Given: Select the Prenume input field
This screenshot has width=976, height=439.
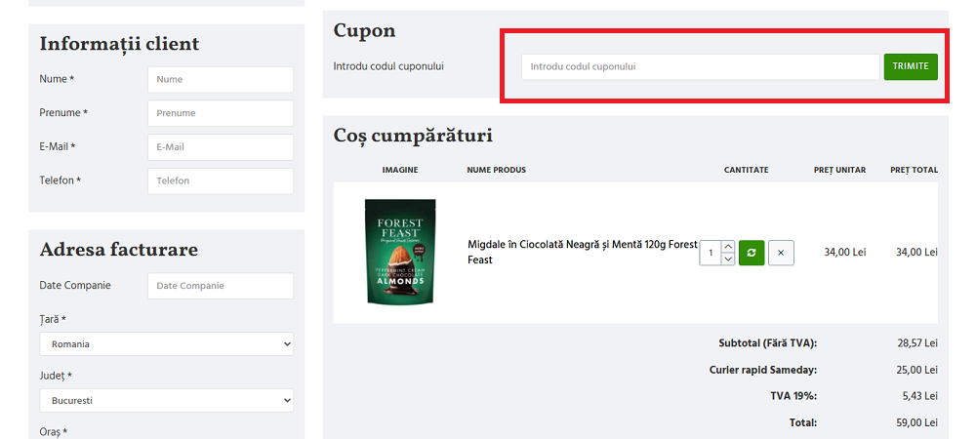Looking at the screenshot, I should click(220, 113).
